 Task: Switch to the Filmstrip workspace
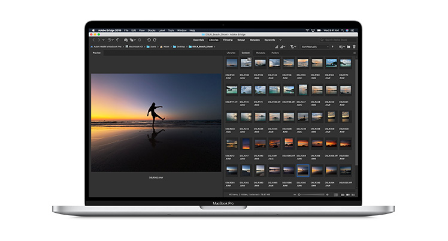pos(228,40)
